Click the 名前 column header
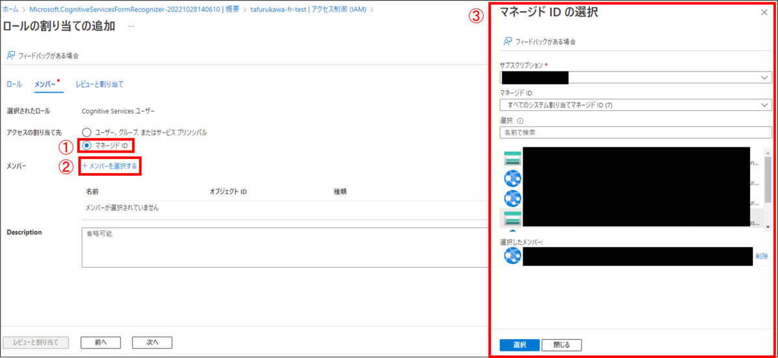Image resolution: width=778 pixels, height=358 pixels. pos(92,192)
